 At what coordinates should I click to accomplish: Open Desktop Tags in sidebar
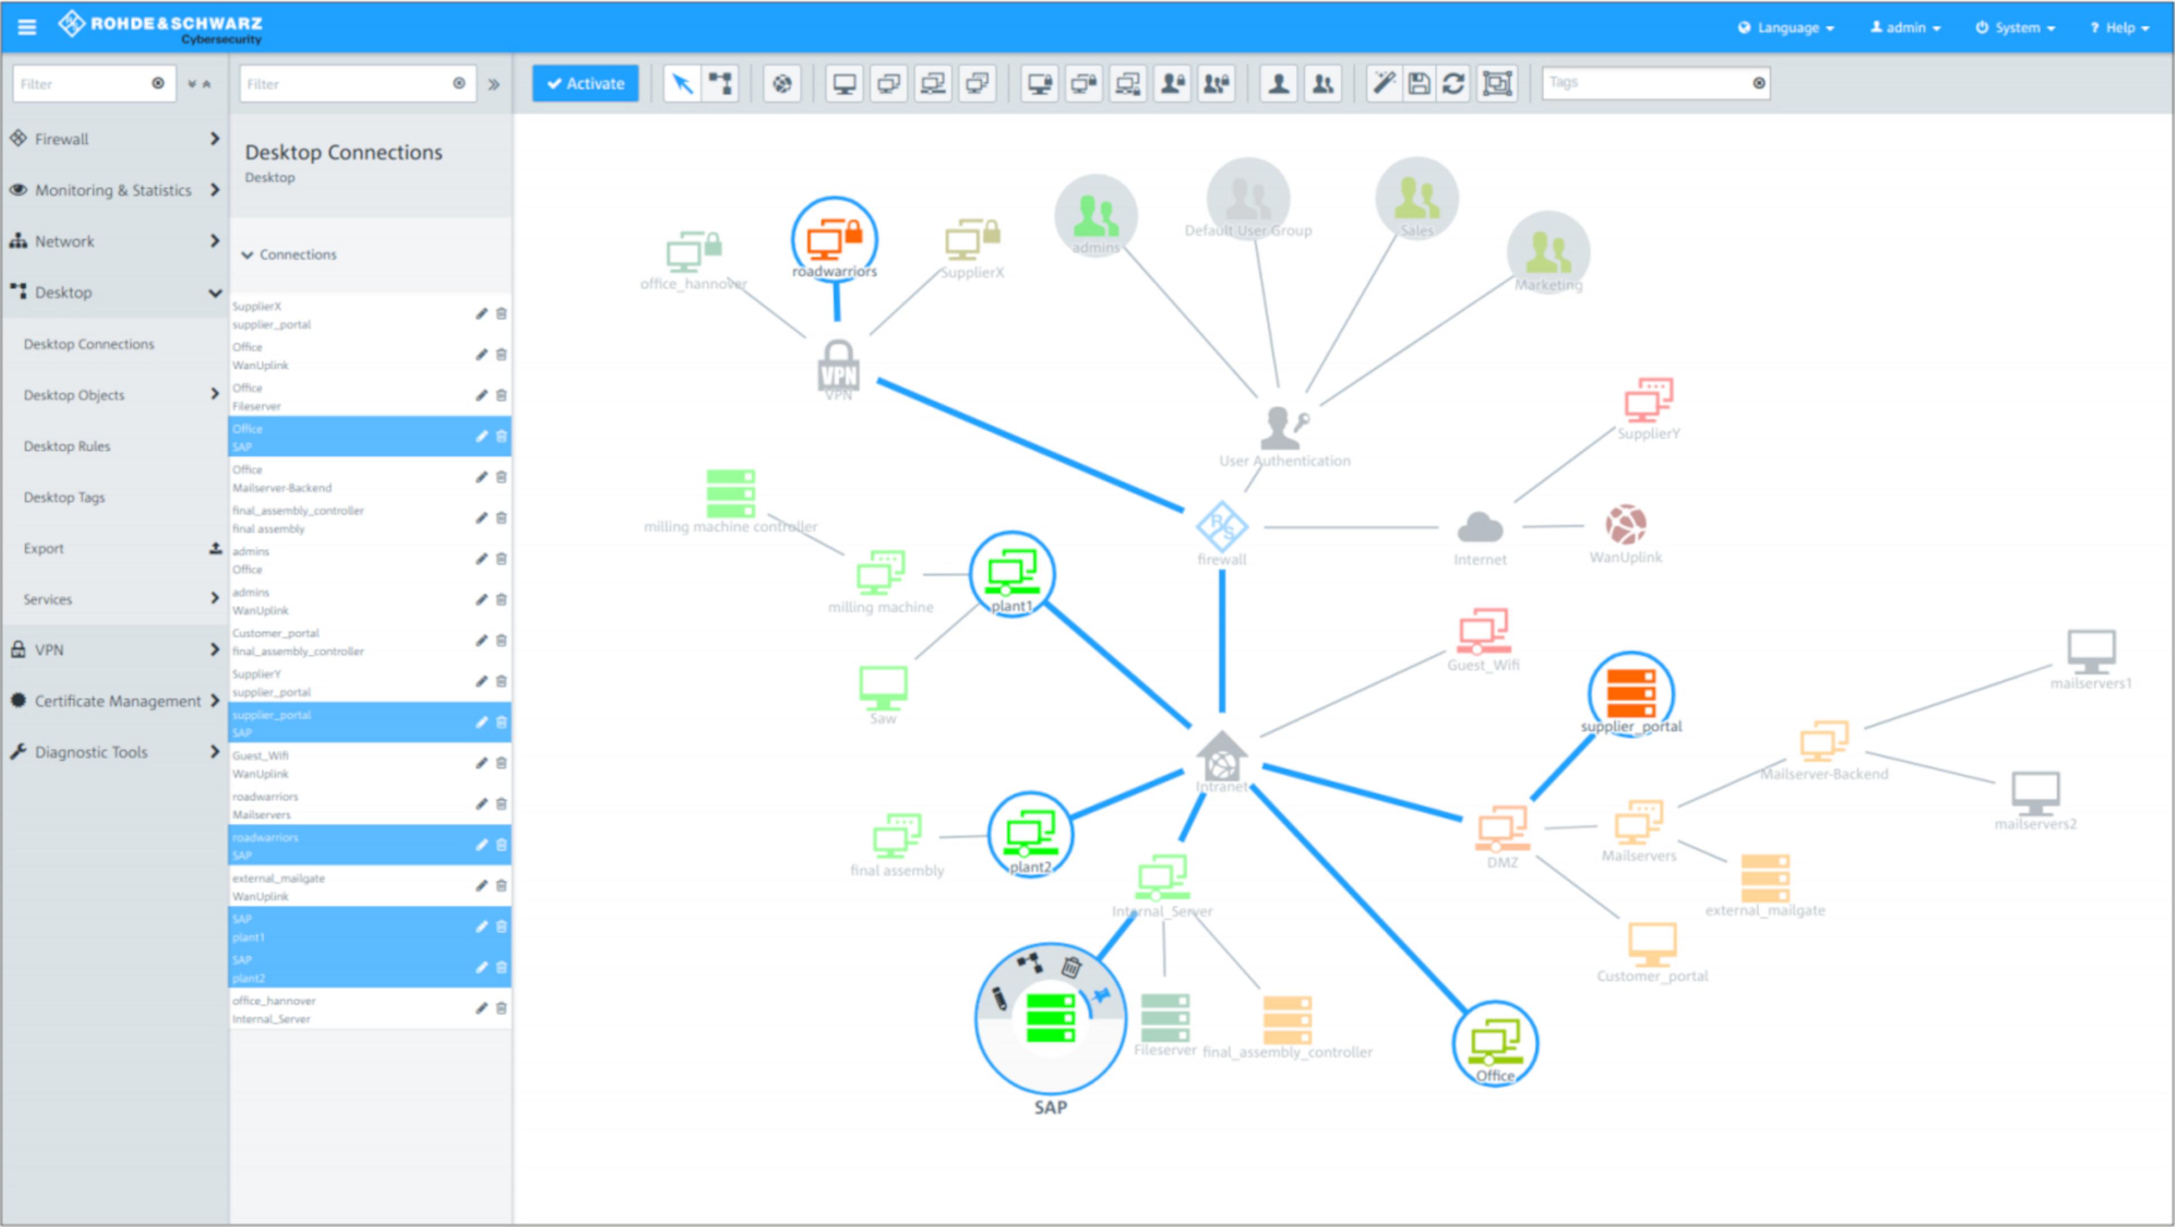coord(64,497)
